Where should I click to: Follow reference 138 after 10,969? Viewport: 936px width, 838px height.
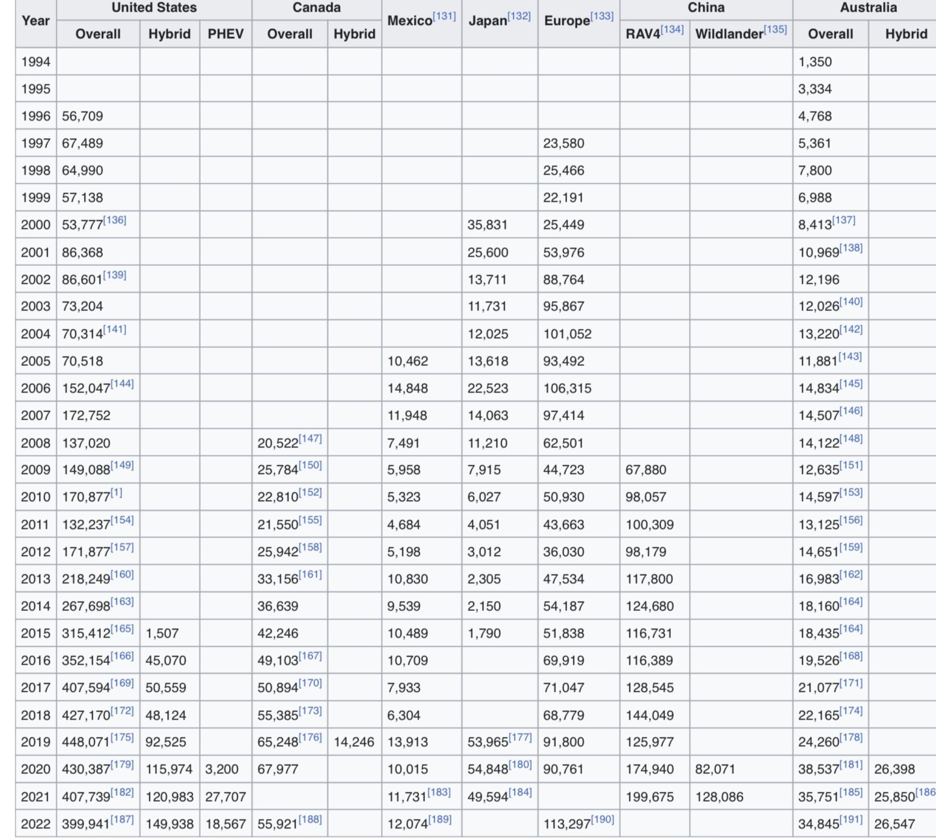pos(851,248)
